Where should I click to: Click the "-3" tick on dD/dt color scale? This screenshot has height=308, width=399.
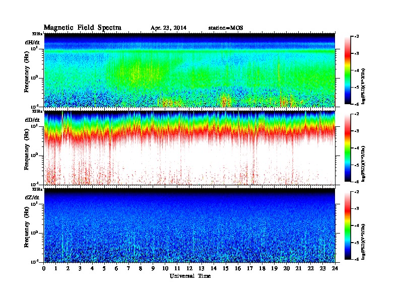coord(357,131)
